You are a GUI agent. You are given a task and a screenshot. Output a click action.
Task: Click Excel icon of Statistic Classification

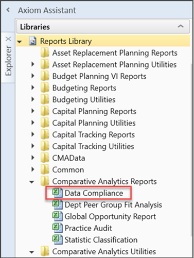pyautogui.click(x=58, y=239)
